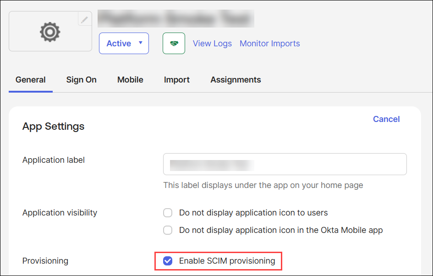
Task: Switch to the Sign On tab
Action: 81,80
